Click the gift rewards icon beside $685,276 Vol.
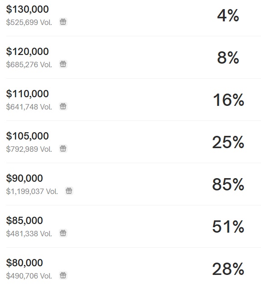The image size is (261, 289). [x=63, y=64]
